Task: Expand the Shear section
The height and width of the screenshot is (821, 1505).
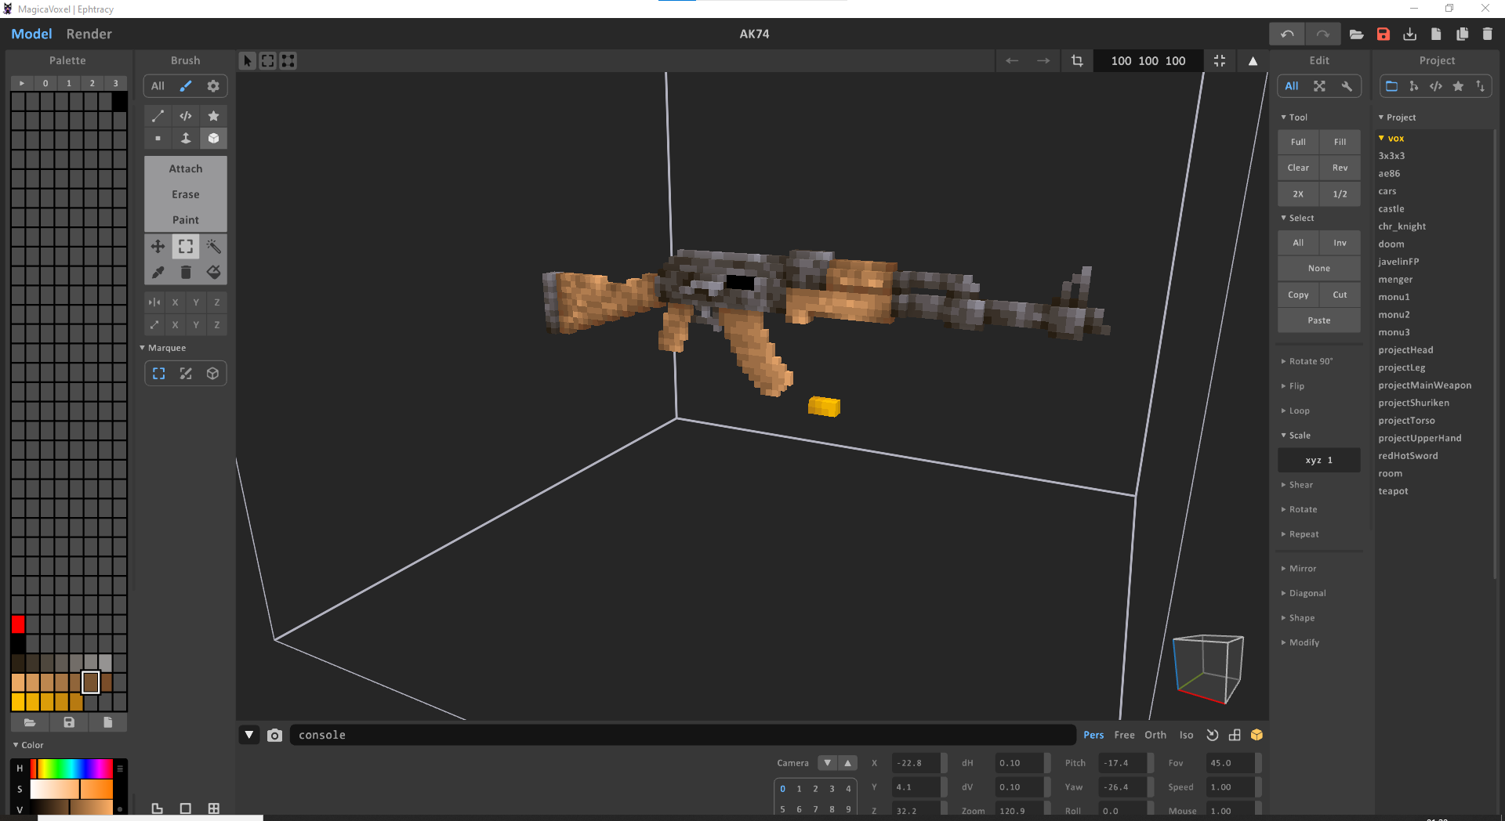Action: [1300, 485]
